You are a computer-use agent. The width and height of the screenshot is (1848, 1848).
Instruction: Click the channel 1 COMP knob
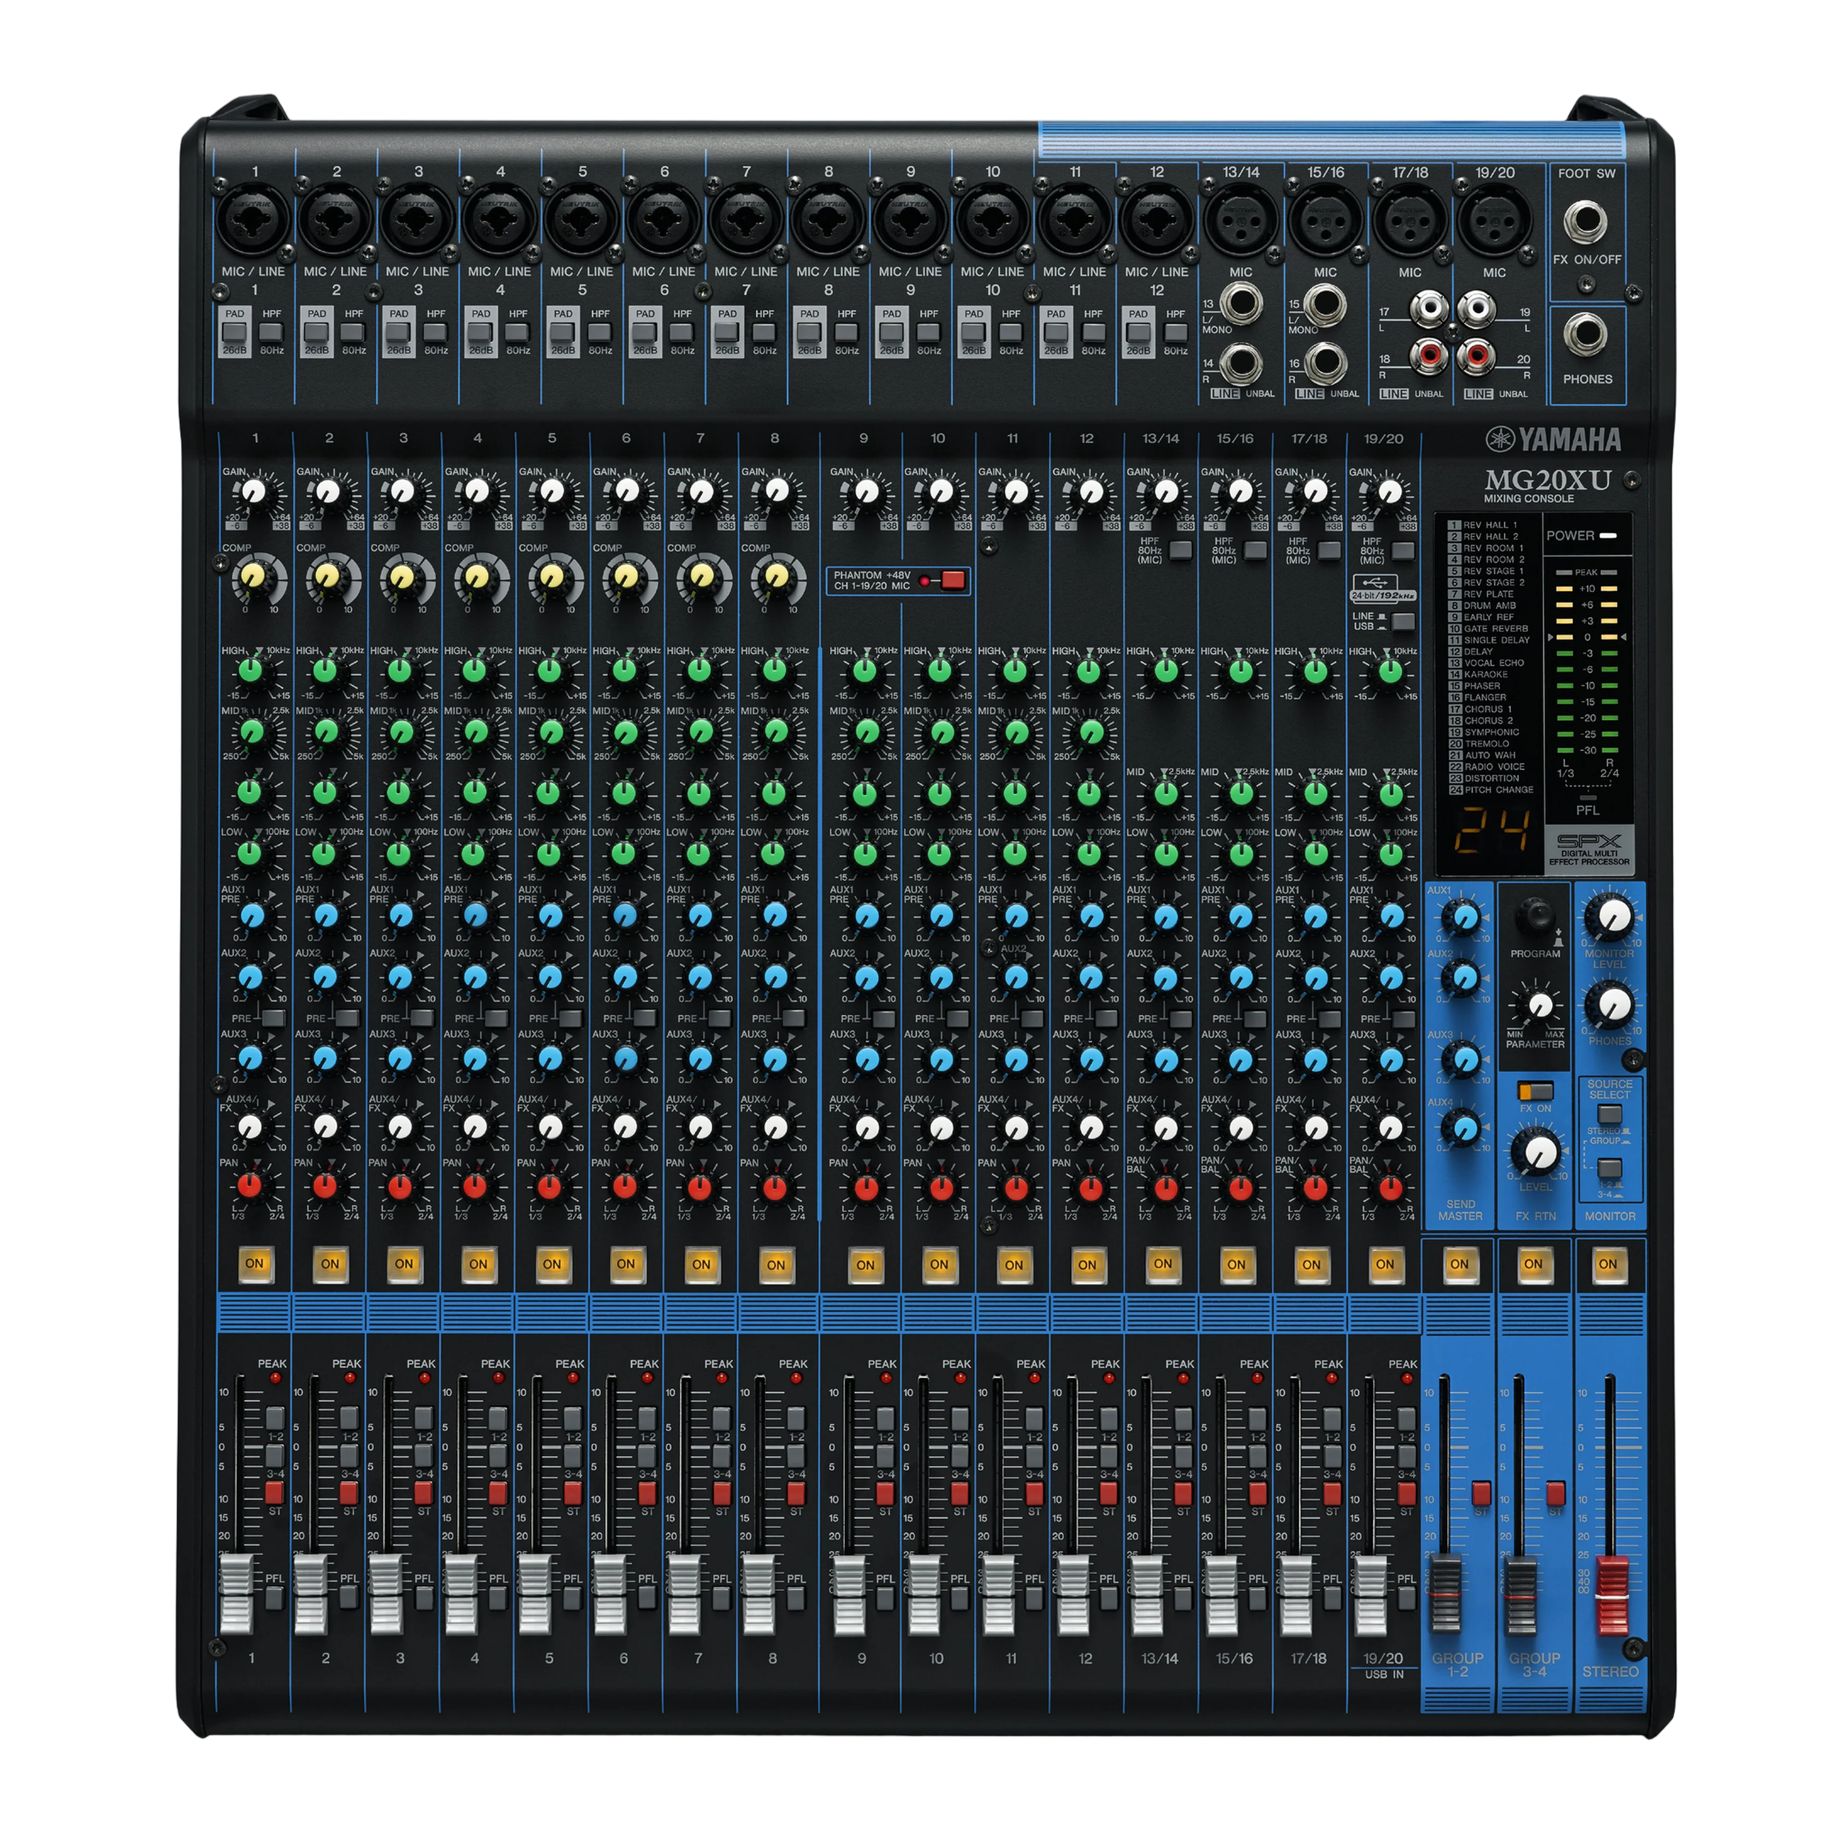coord(253,577)
